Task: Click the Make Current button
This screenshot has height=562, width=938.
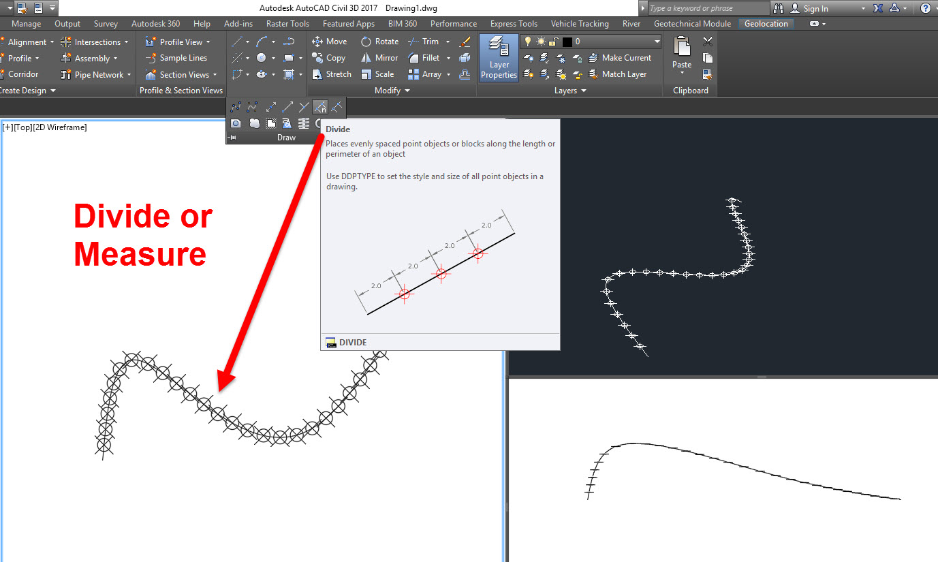Action: click(621, 57)
